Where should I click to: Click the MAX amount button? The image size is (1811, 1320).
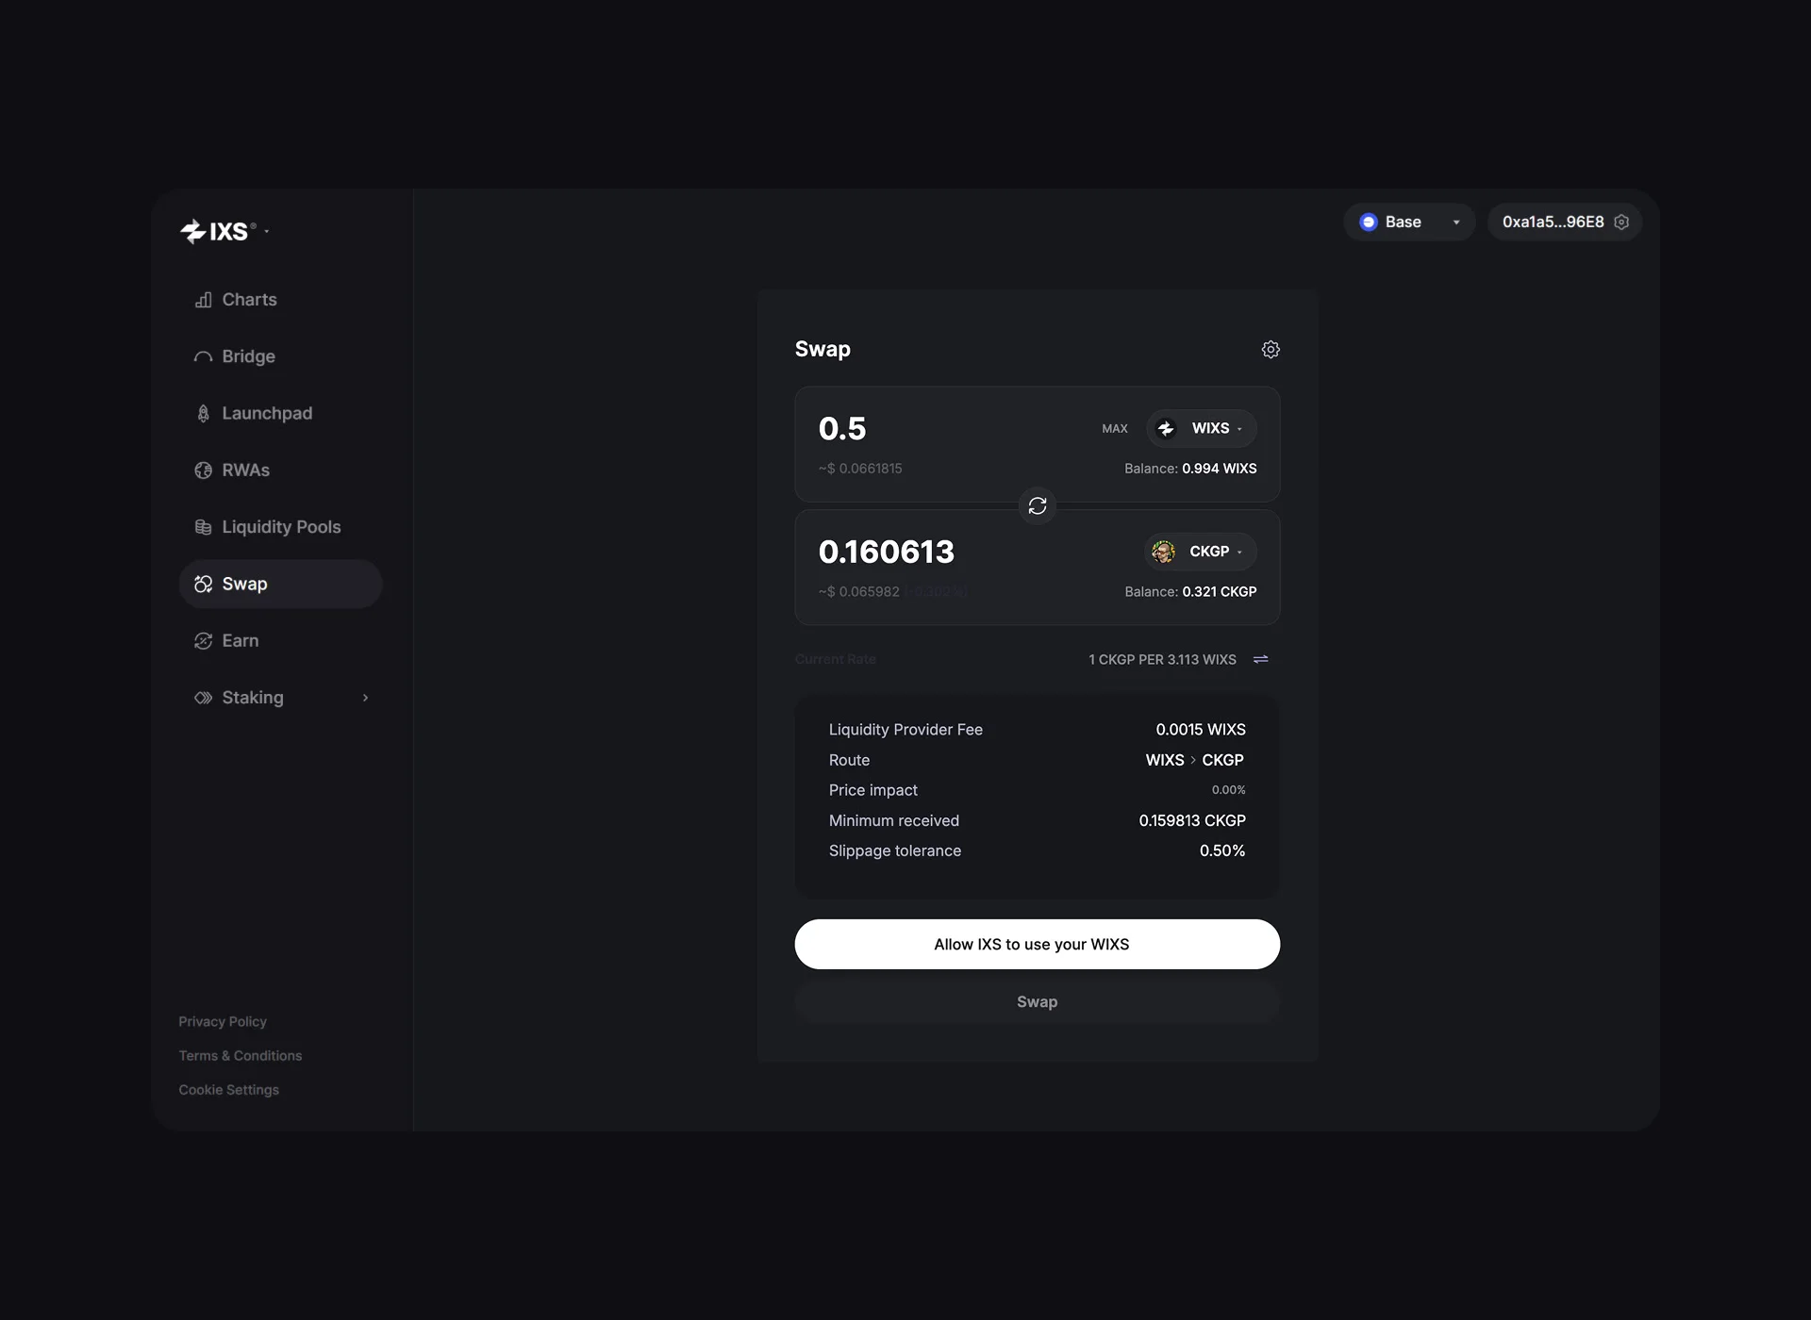[x=1114, y=428]
